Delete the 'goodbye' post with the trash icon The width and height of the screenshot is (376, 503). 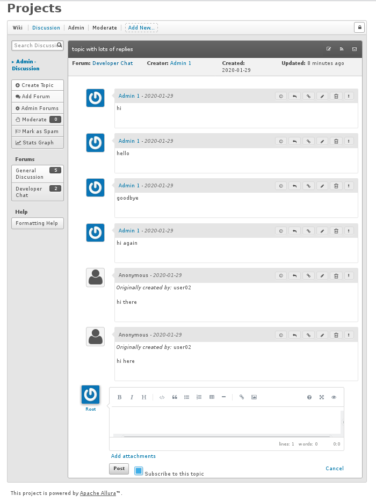pyautogui.click(x=336, y=186)
